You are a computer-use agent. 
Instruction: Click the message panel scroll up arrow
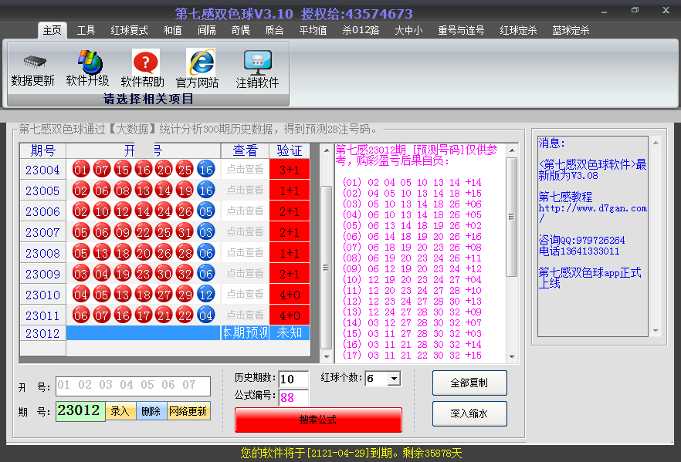pyautogui.click(x=656, y=143)
